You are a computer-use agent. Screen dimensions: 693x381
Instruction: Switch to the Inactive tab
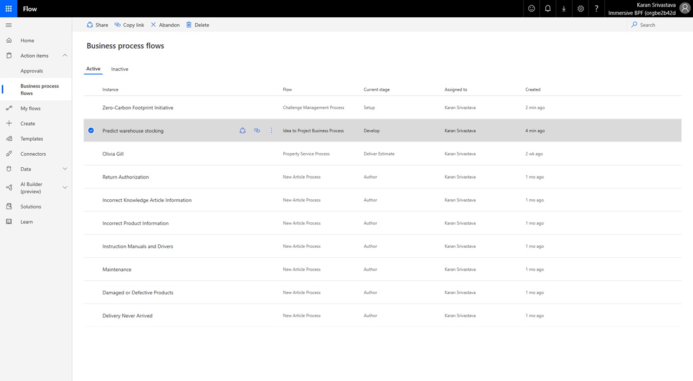119,69
